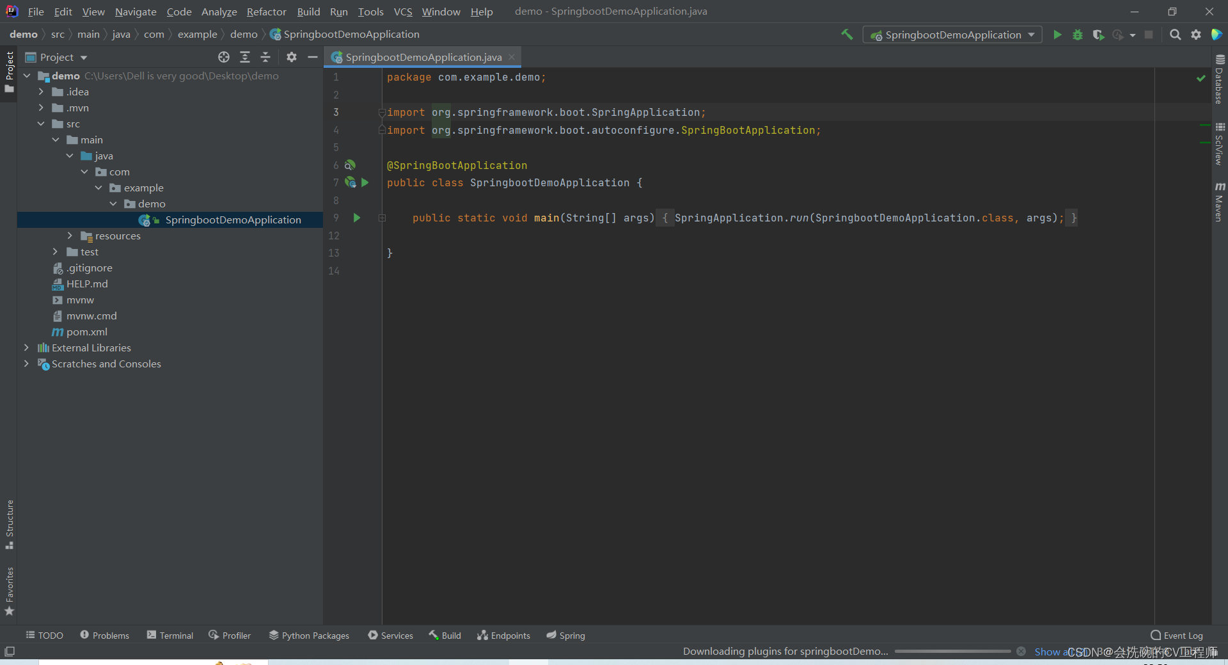Open the SciView side panel
The image size is (1228, 665).
click(x=1220, y=144)
